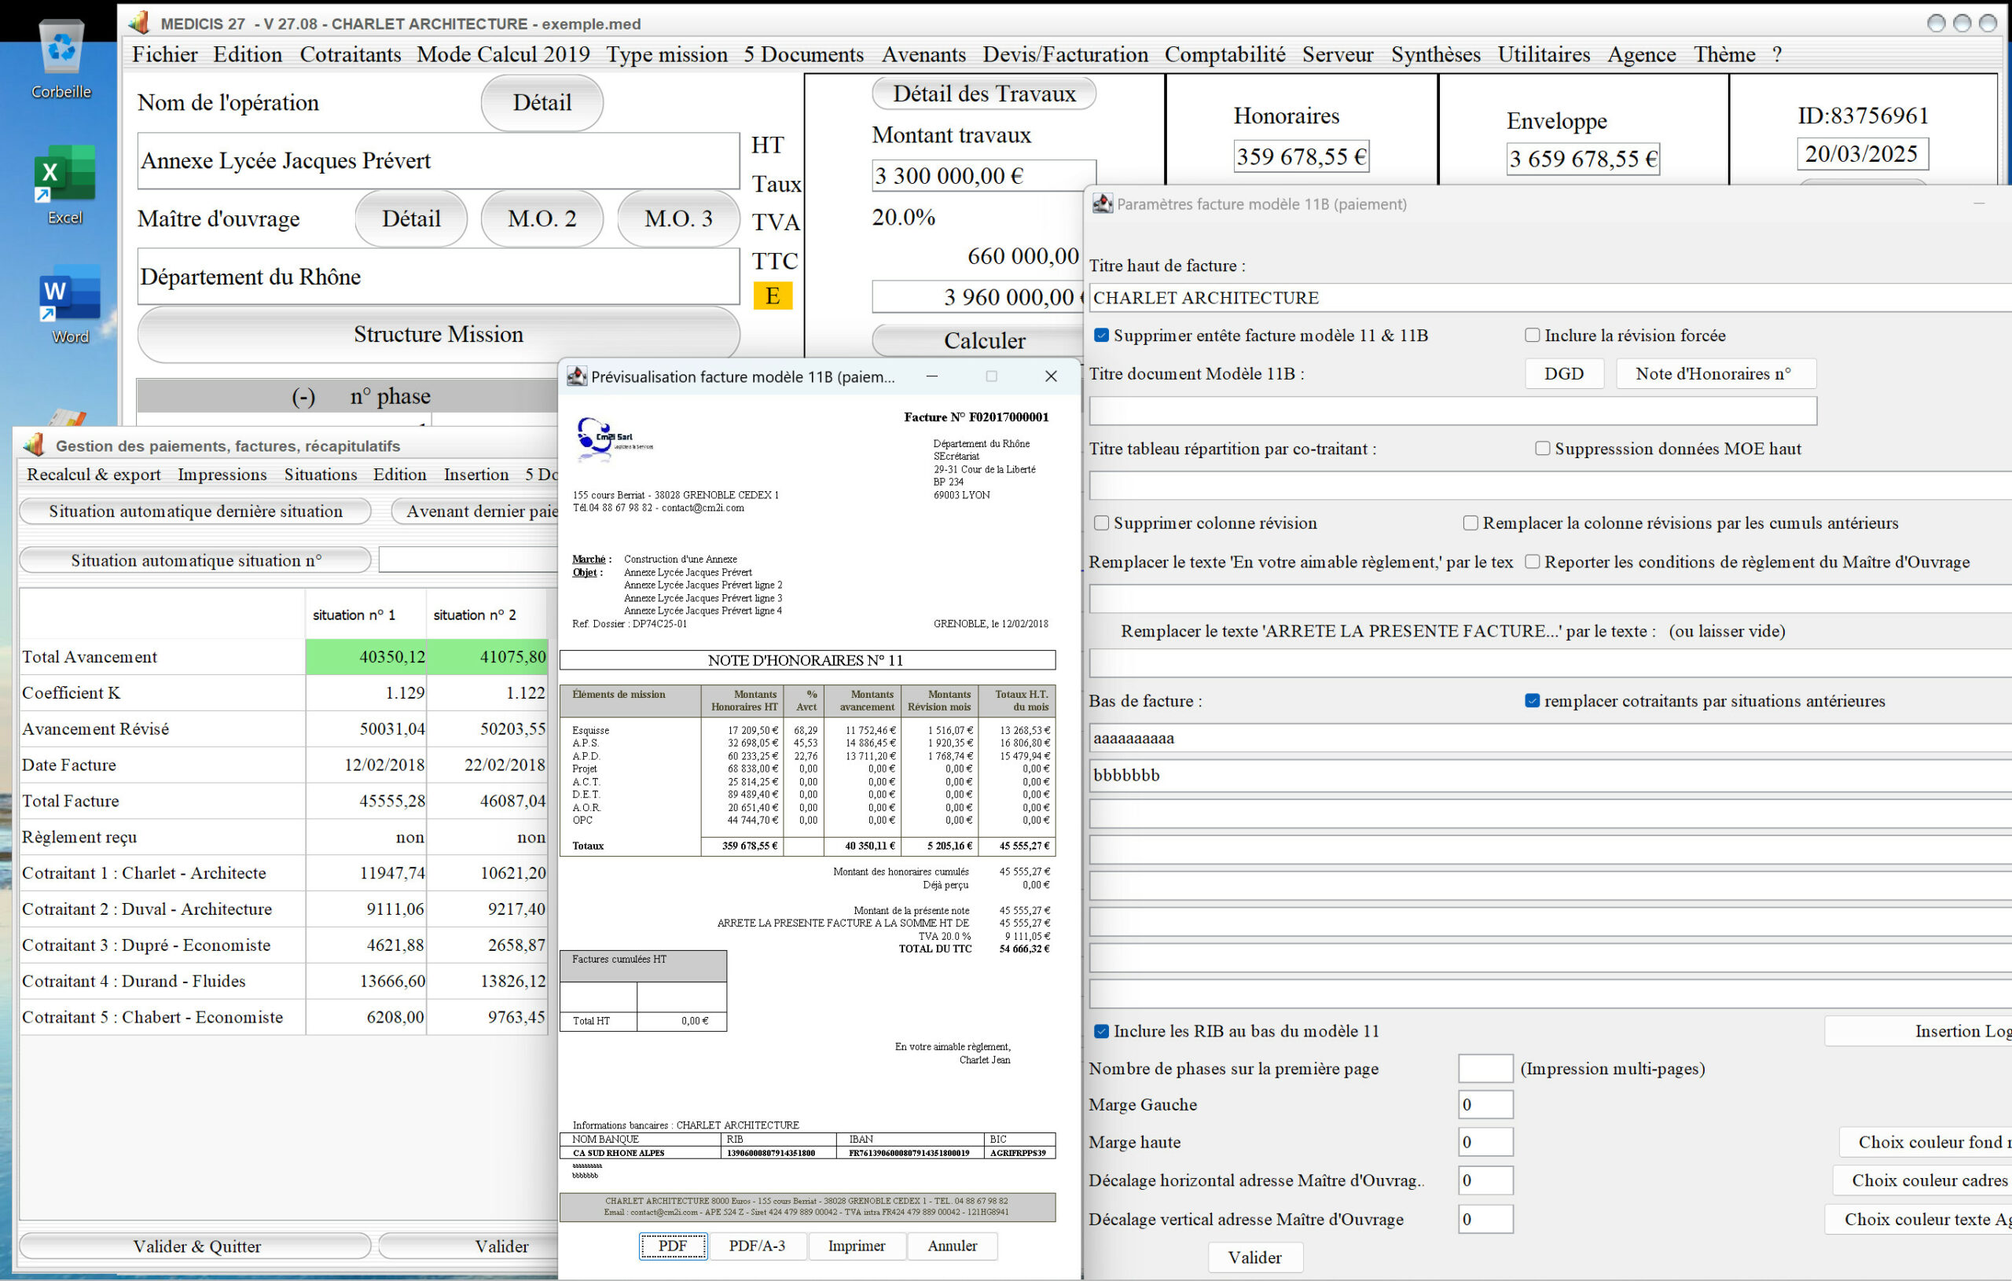Click Valider in Paramètres facture window
This screenshot has height=1281, width=2012.
[1255, 1257]
